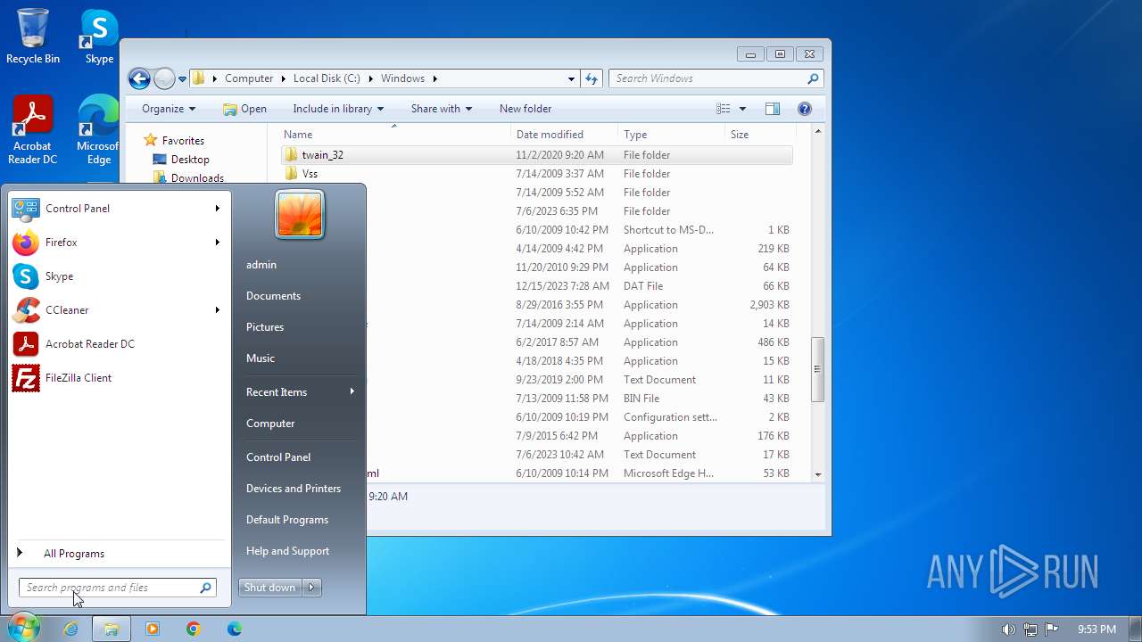The height and width of the screenshot is (642, 1142).
Task: Open address bar history dropdown
Action: pos(571,78)
